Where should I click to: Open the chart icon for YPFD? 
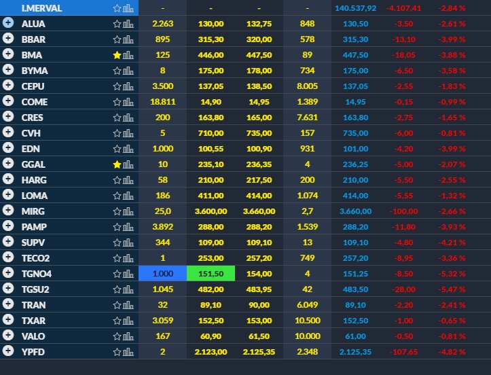point(128,352)
